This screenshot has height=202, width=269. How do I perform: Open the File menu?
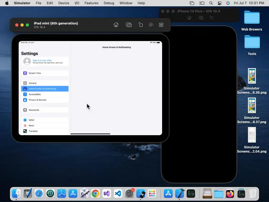[38, 3]
